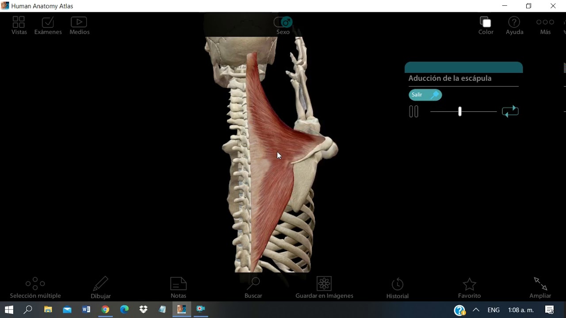
Task: Open the Ayuda help menu
Action: pos(514,26)
